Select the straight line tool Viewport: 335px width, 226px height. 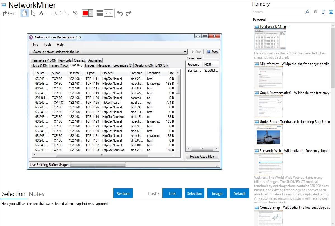(67, 13)
